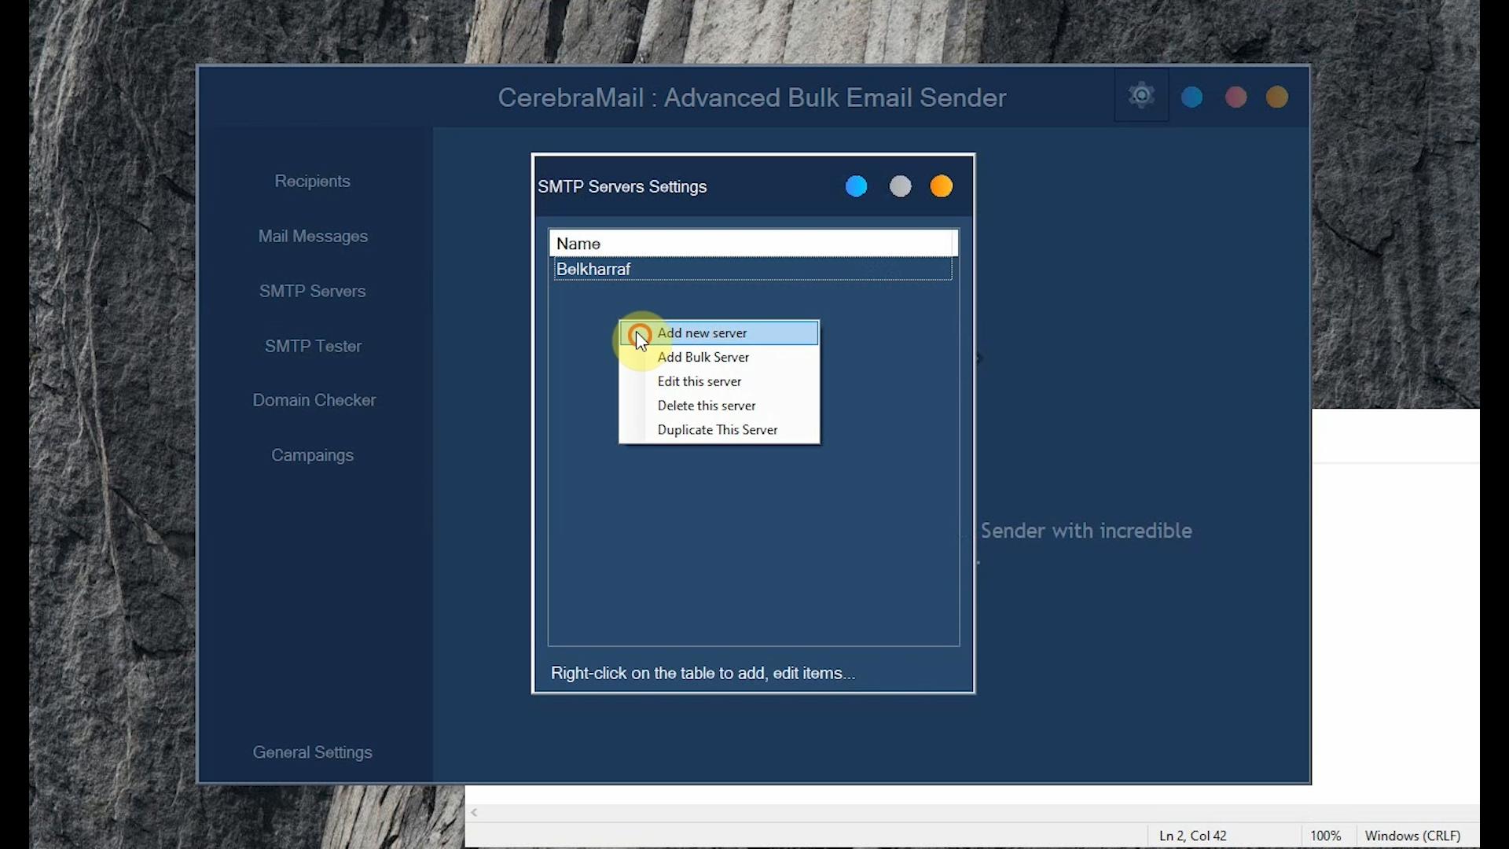Image resolution: width=1509 pixels, height=849 pixels.
Task: Click the red circle icon in main title bar
Action: point(1235,97)
